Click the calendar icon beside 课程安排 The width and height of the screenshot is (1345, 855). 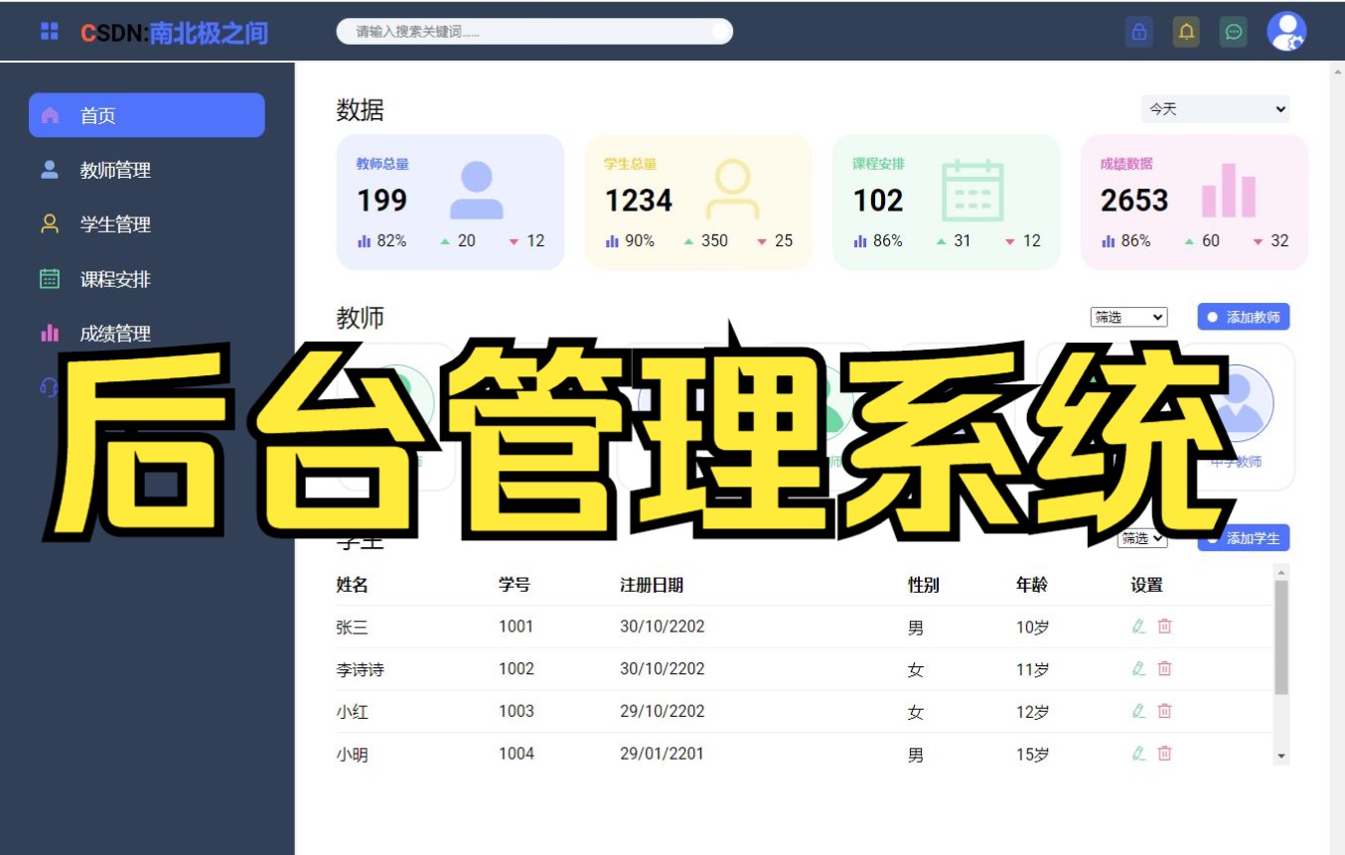coord(50,279)
